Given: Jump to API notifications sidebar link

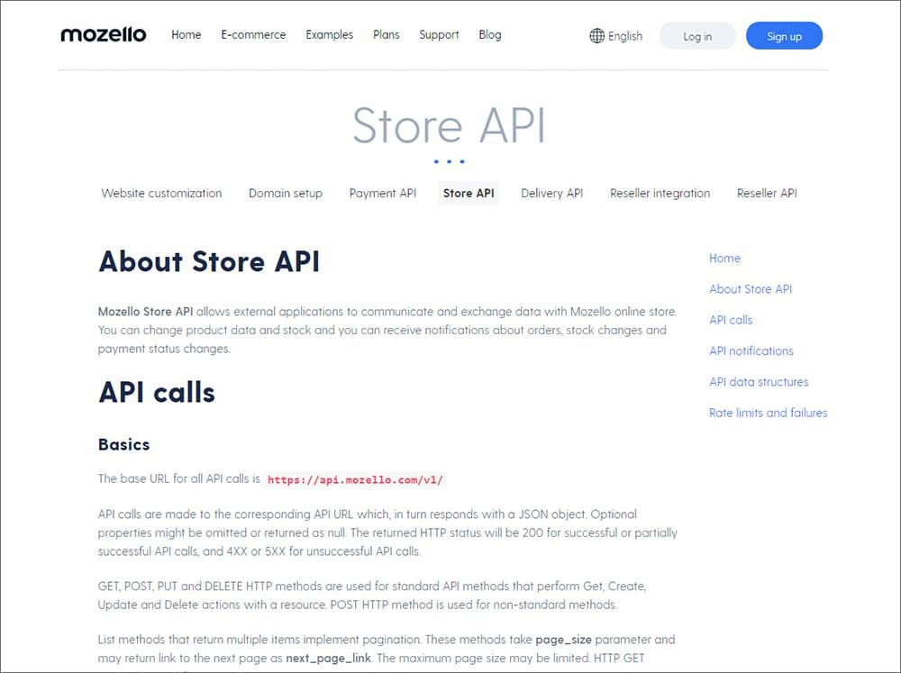Looking at the screenshot, I should tap(751, 351).
